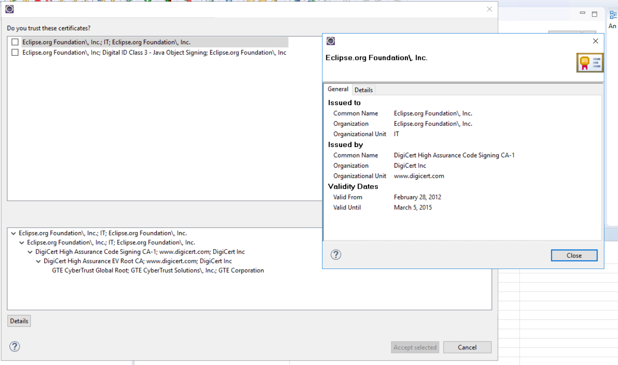Cancel the trust certificates dialog
The image size is (618, 365).
click(467, 347)
